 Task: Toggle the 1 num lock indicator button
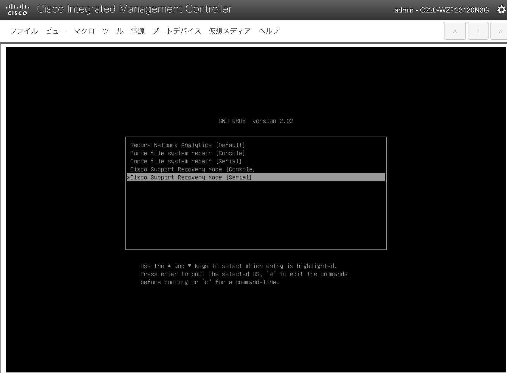478,31
